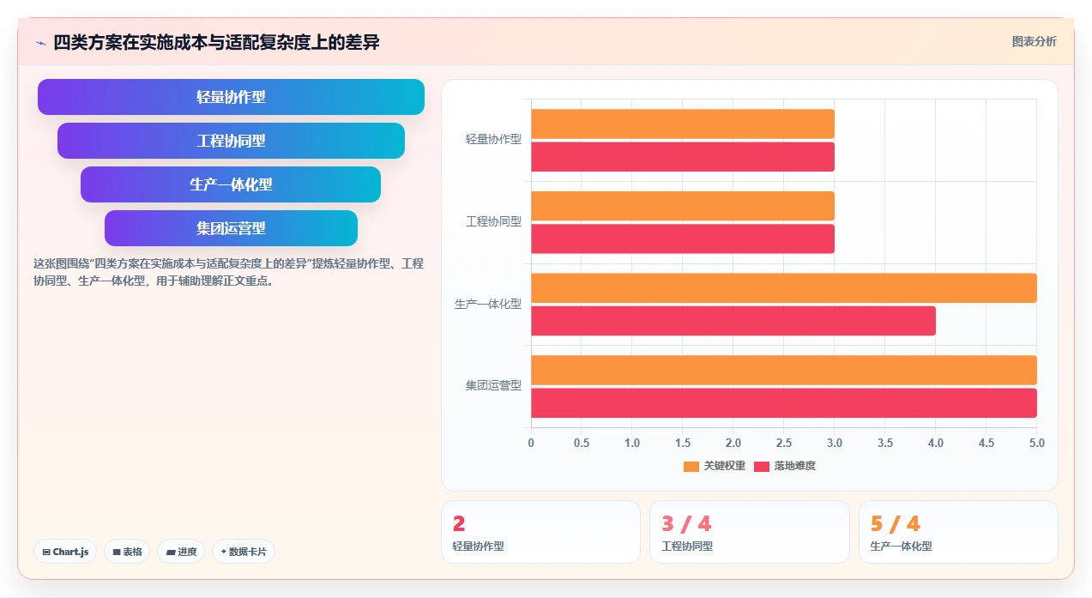Screen dimensions: 1092x598
Task: Click the Chart.js tag
Action: click(x=66, y=552)
